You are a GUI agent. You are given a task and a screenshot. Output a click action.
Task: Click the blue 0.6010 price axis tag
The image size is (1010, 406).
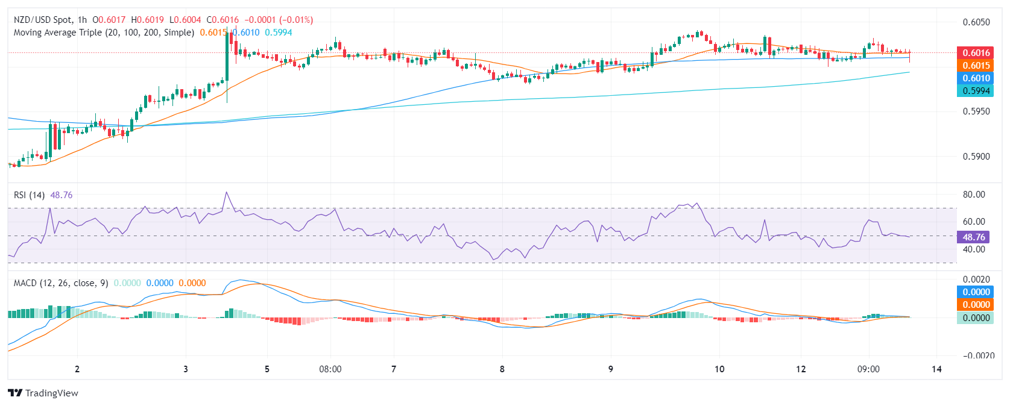point(975,78)
